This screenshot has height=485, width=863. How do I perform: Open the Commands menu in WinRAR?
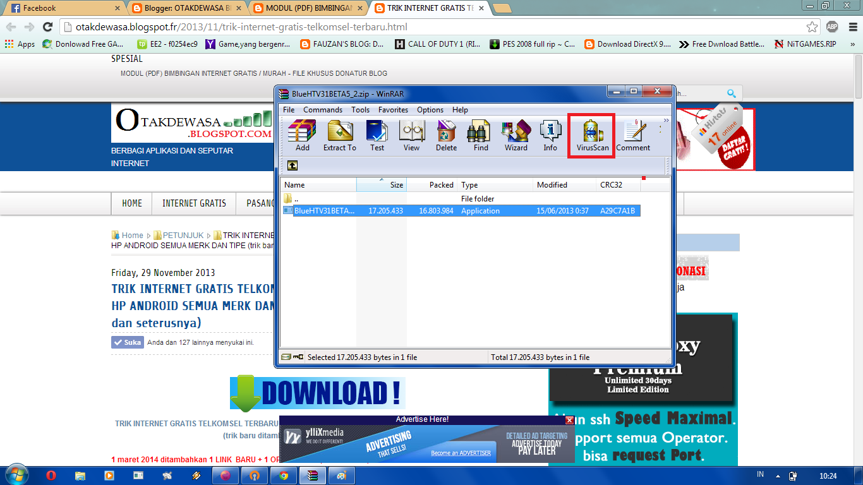coord(323,109)
